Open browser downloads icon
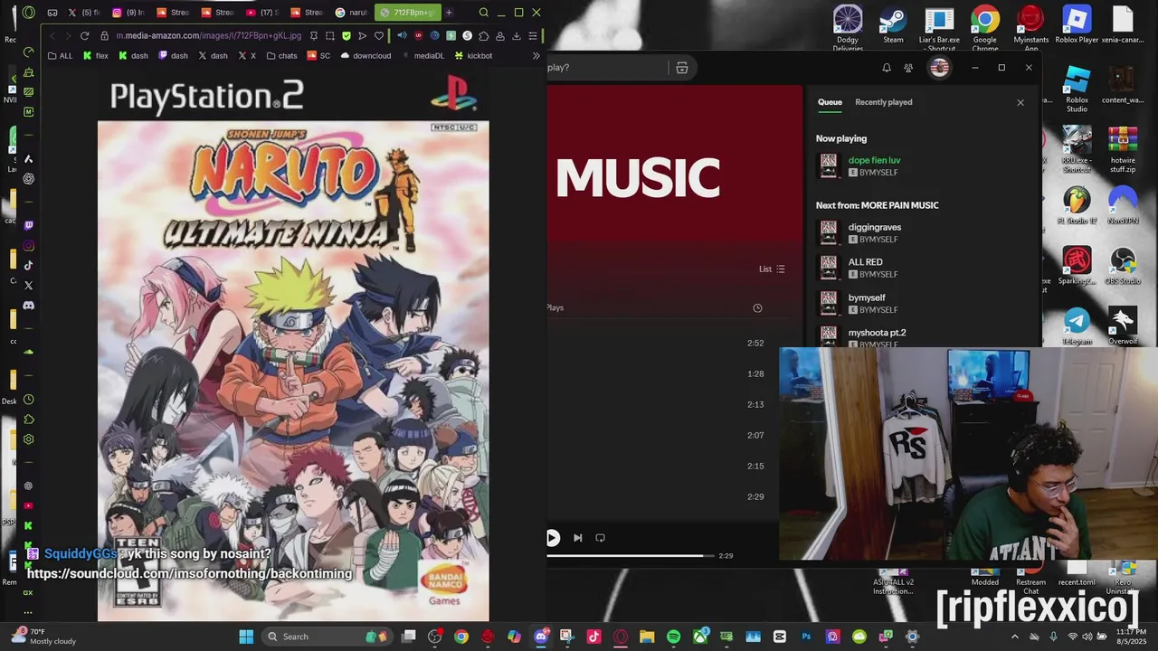 (x=516, y=35)
